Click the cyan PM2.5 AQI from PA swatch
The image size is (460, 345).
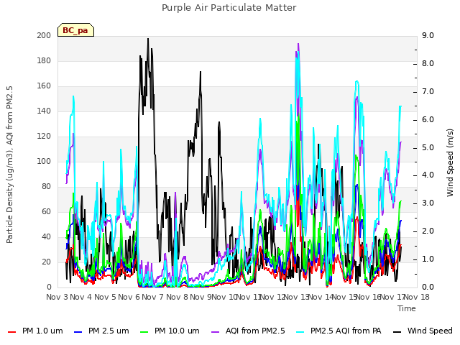click(x=300, y=331)
